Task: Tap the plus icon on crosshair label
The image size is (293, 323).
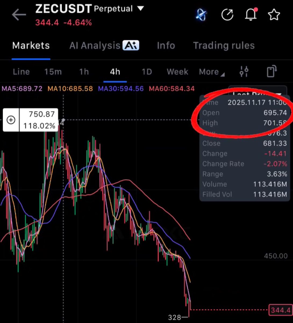Action: [x=11, y=120]
